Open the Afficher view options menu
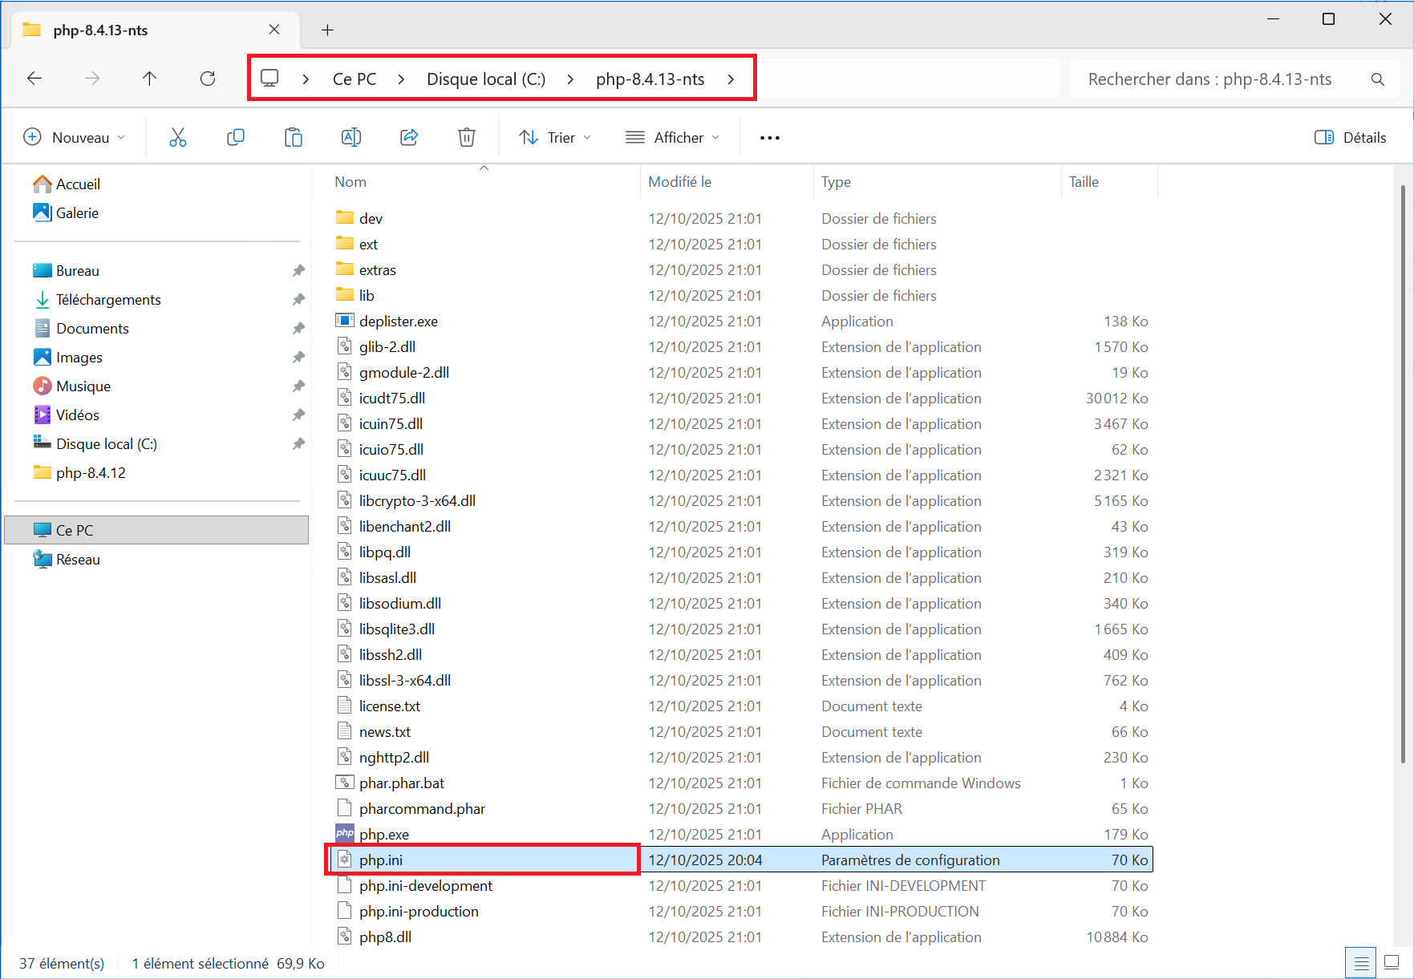This screenshot has width=1414, height=979. coord(672,138)
